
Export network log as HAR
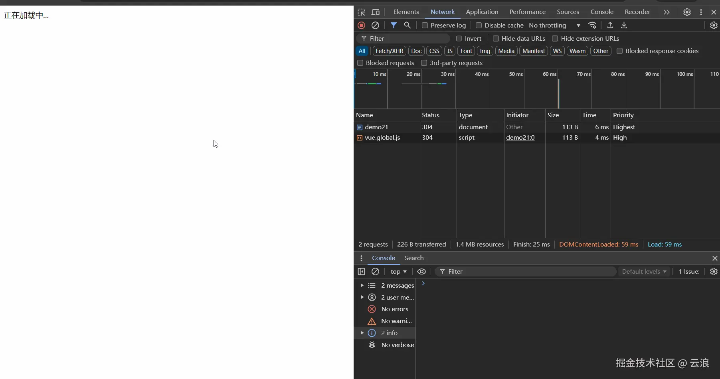624,25
